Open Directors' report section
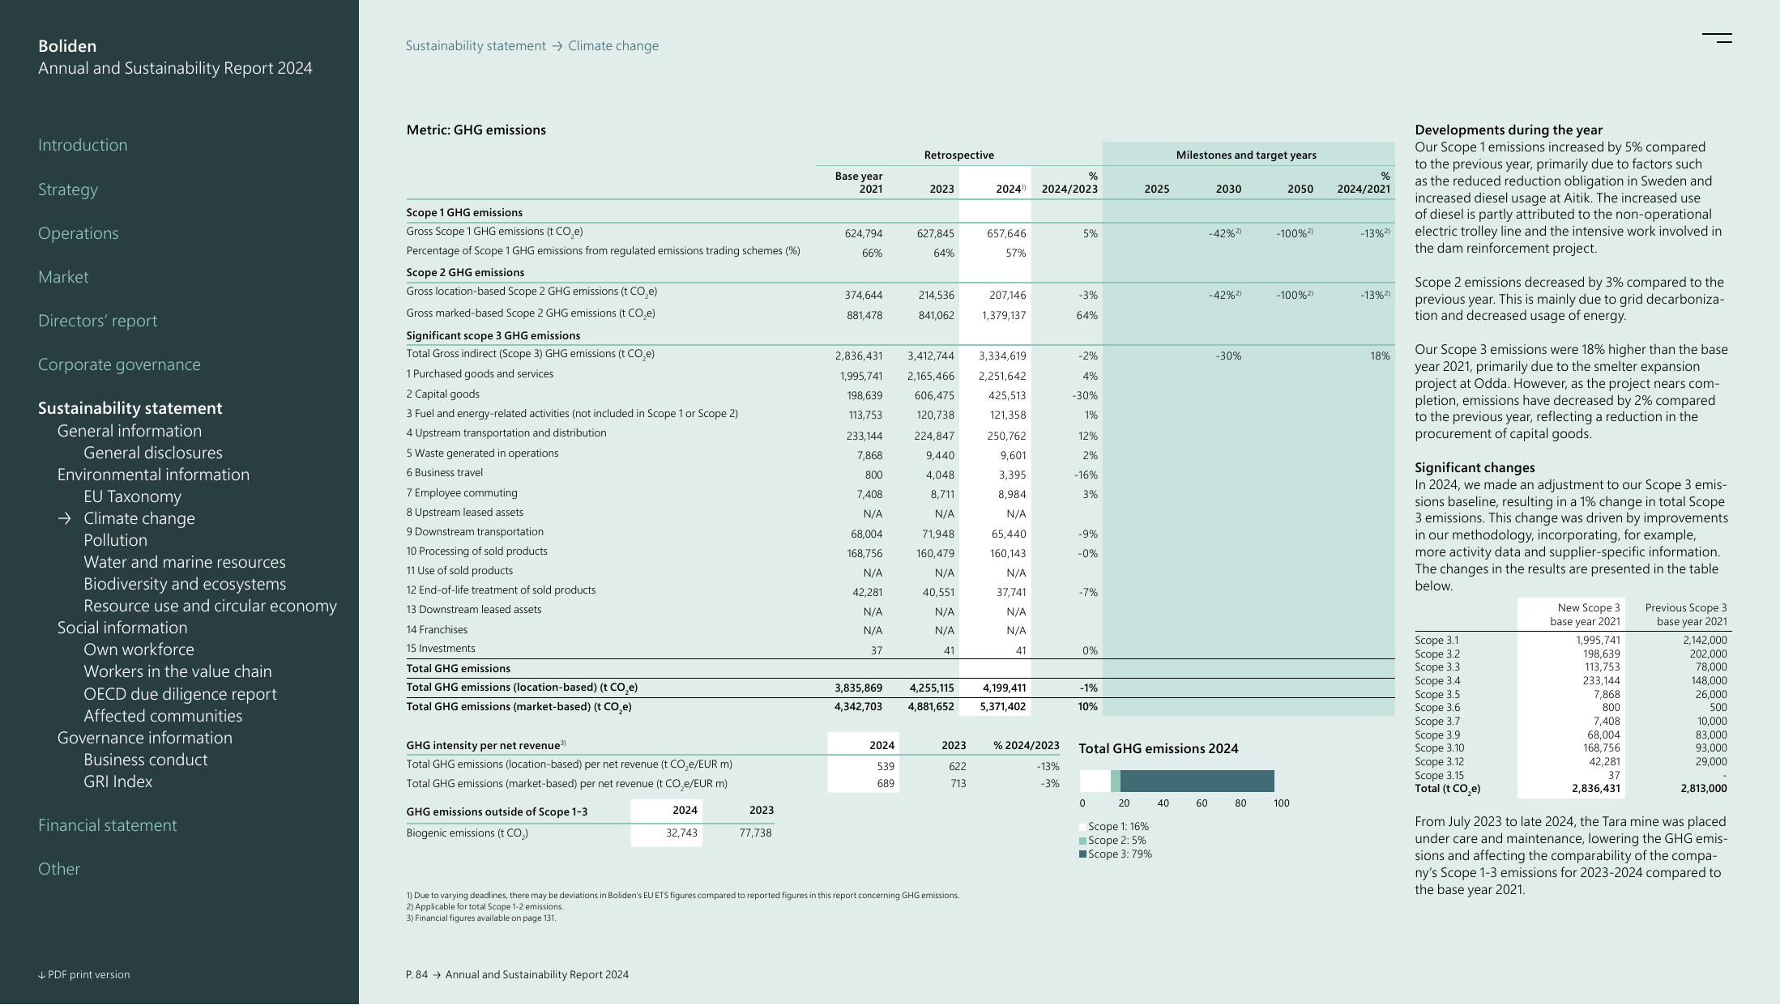Image resolution: width=1780 pixels, height=1005 pixels. [98, 321]
